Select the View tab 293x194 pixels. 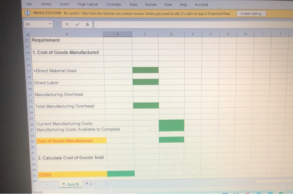[168, 5]
